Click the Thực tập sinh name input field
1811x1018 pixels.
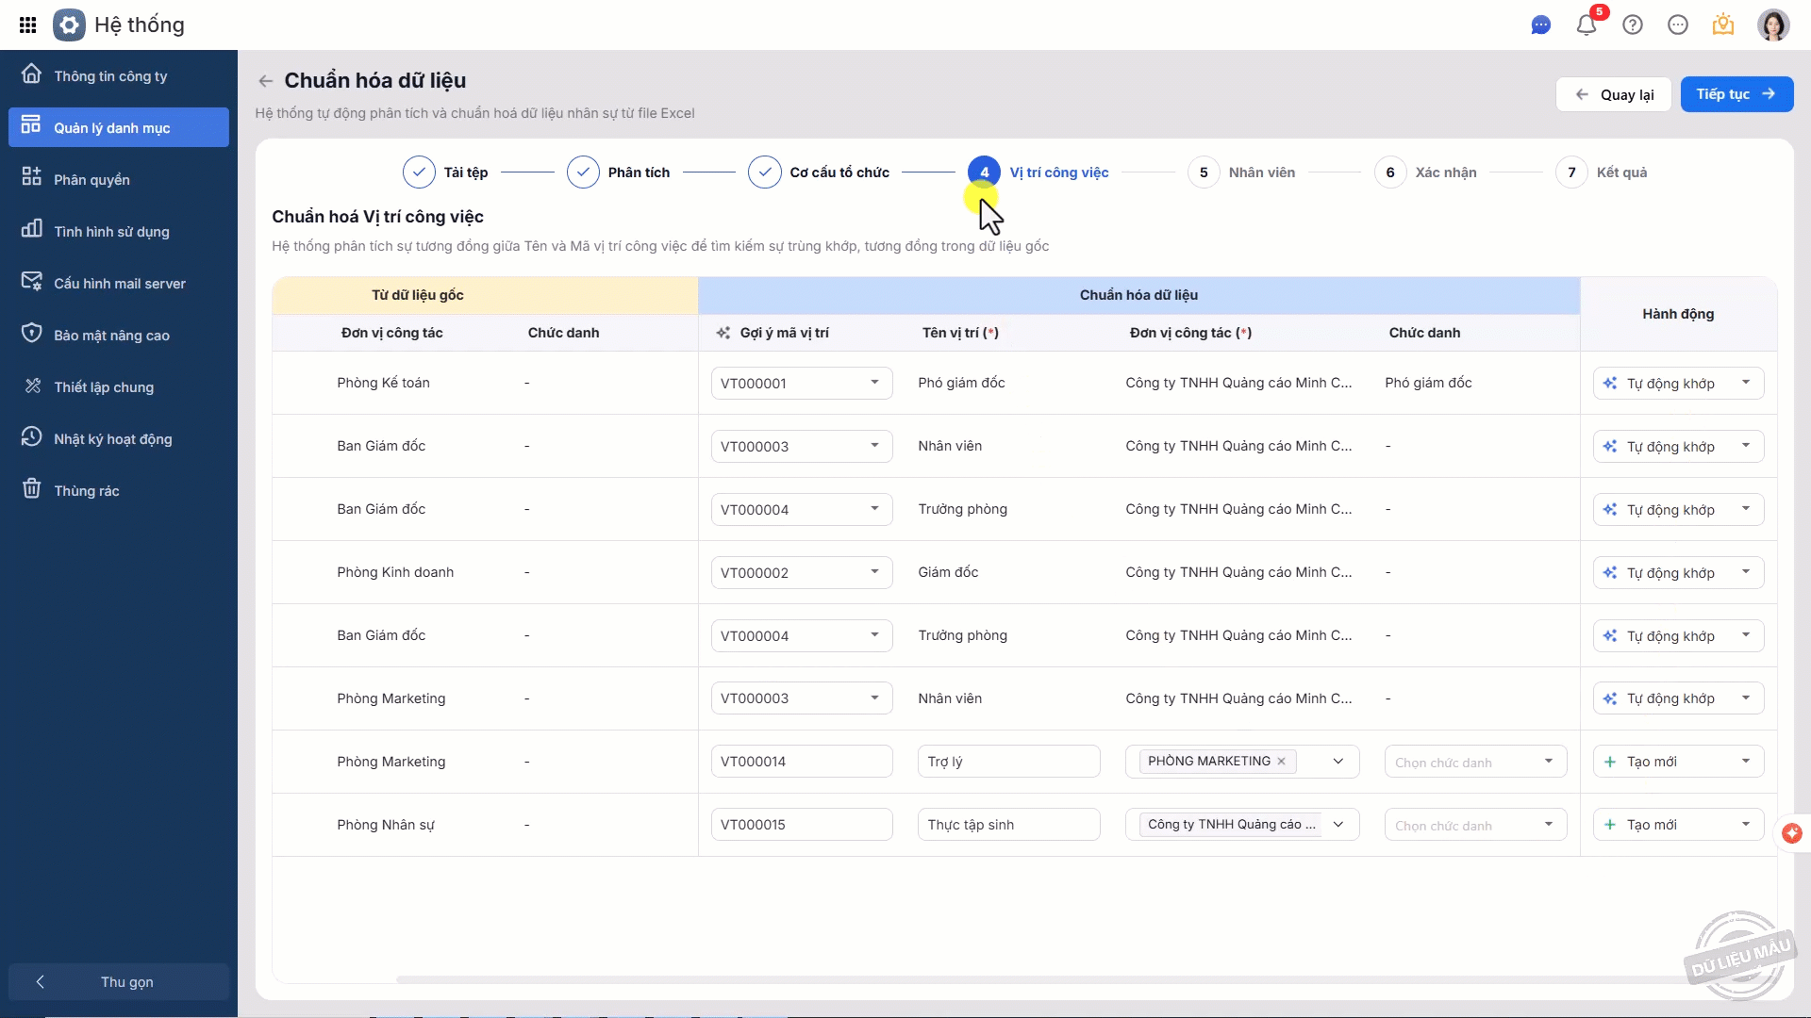[x=1007, y=825]
